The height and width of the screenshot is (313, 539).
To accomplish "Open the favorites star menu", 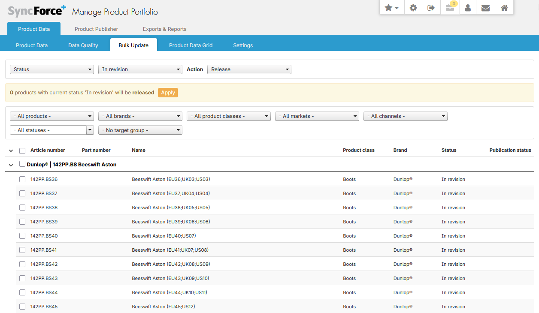I will 391,8.
